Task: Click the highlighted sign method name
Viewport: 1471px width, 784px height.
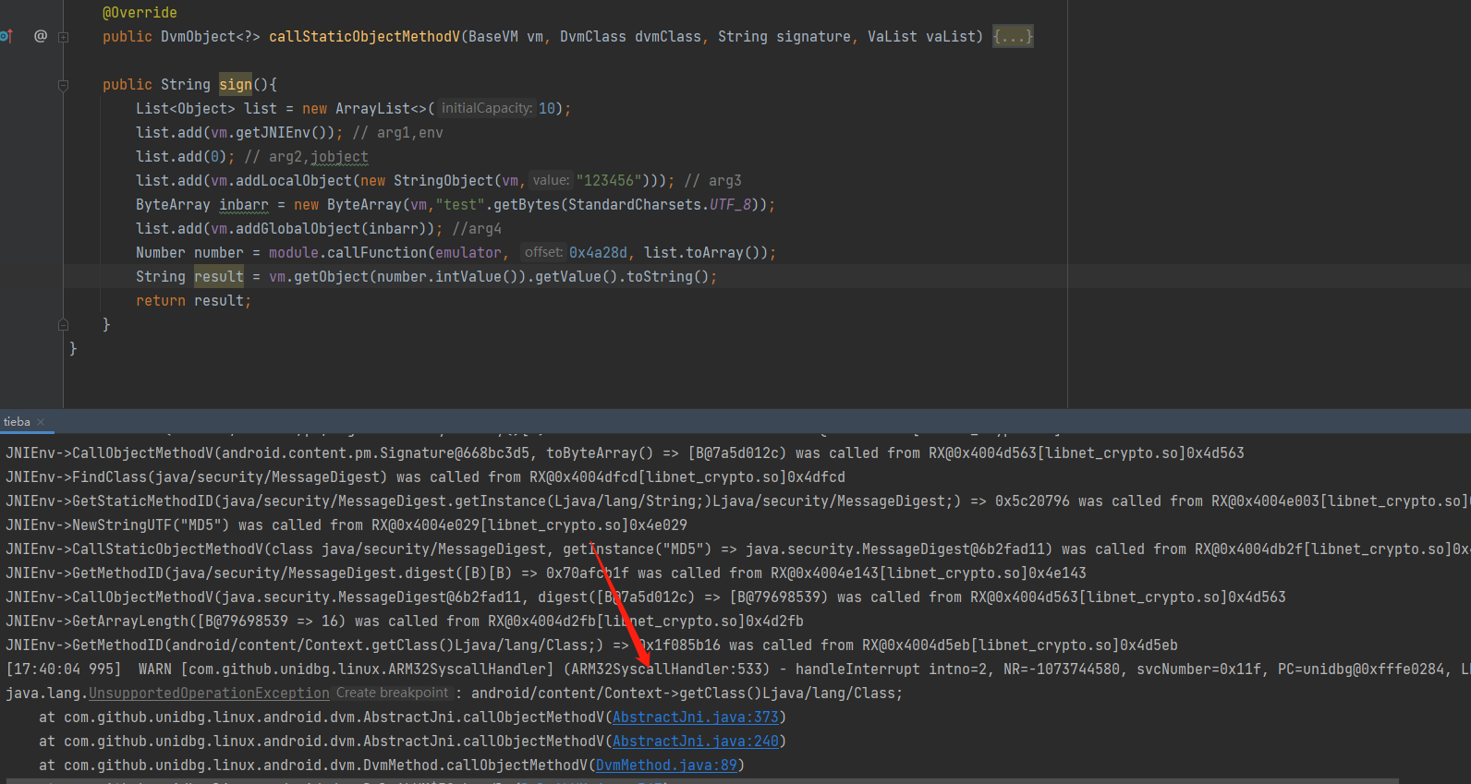Action: click(x=236, y=85)
